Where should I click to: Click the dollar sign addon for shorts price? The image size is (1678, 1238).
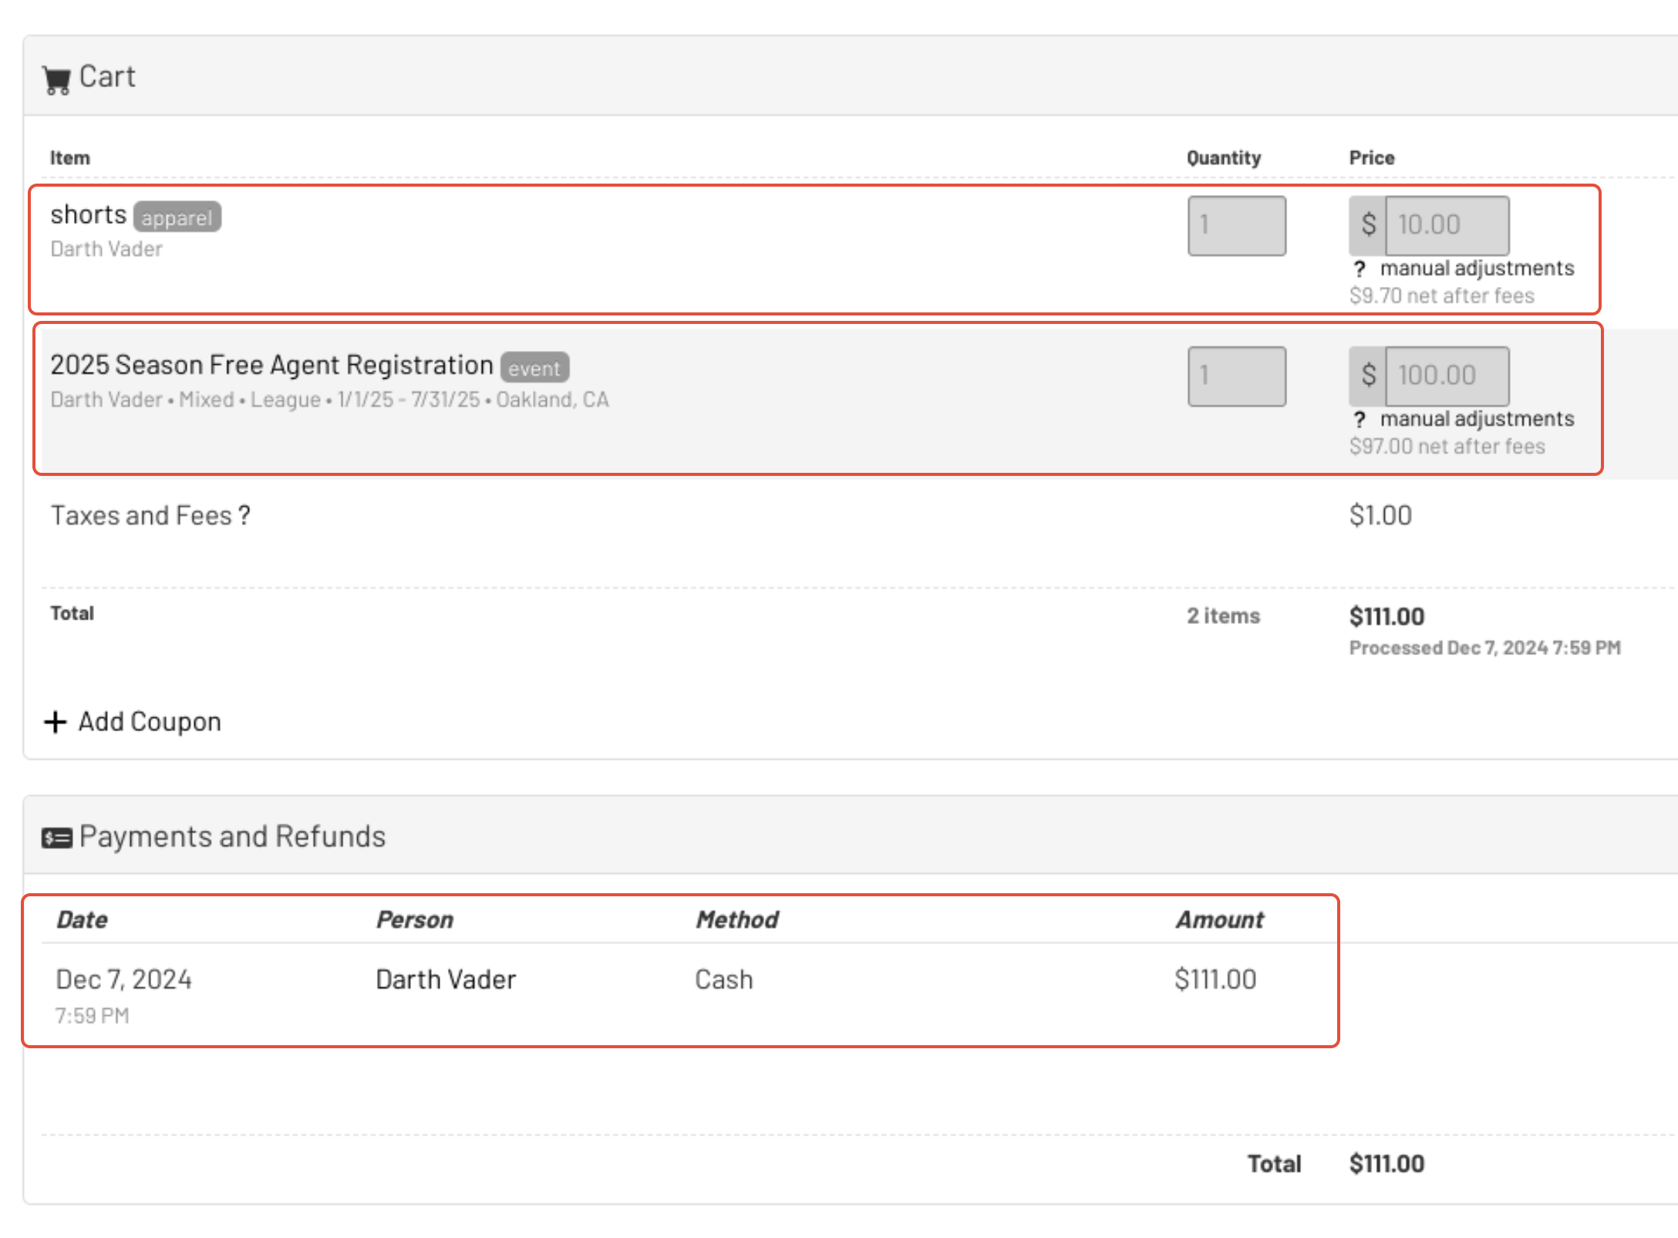tap(1367, 225)
